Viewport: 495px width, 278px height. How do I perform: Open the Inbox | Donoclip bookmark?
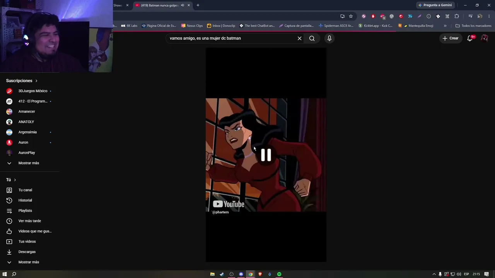pos(221,26)
